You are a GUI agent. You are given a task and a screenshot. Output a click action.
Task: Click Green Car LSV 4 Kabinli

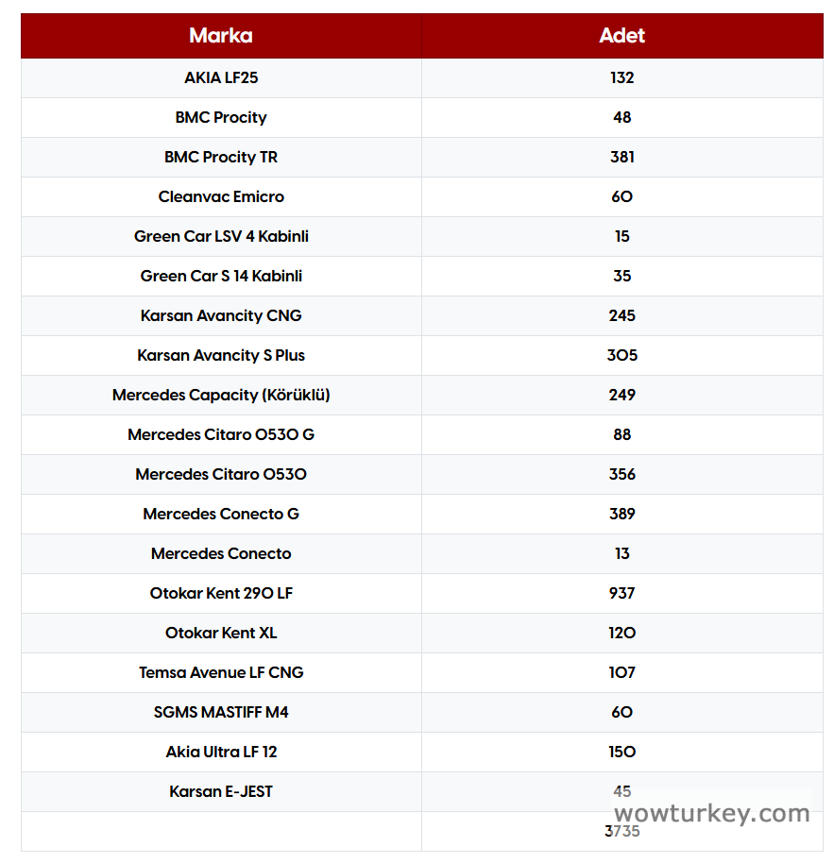click(x=221, y=236)
